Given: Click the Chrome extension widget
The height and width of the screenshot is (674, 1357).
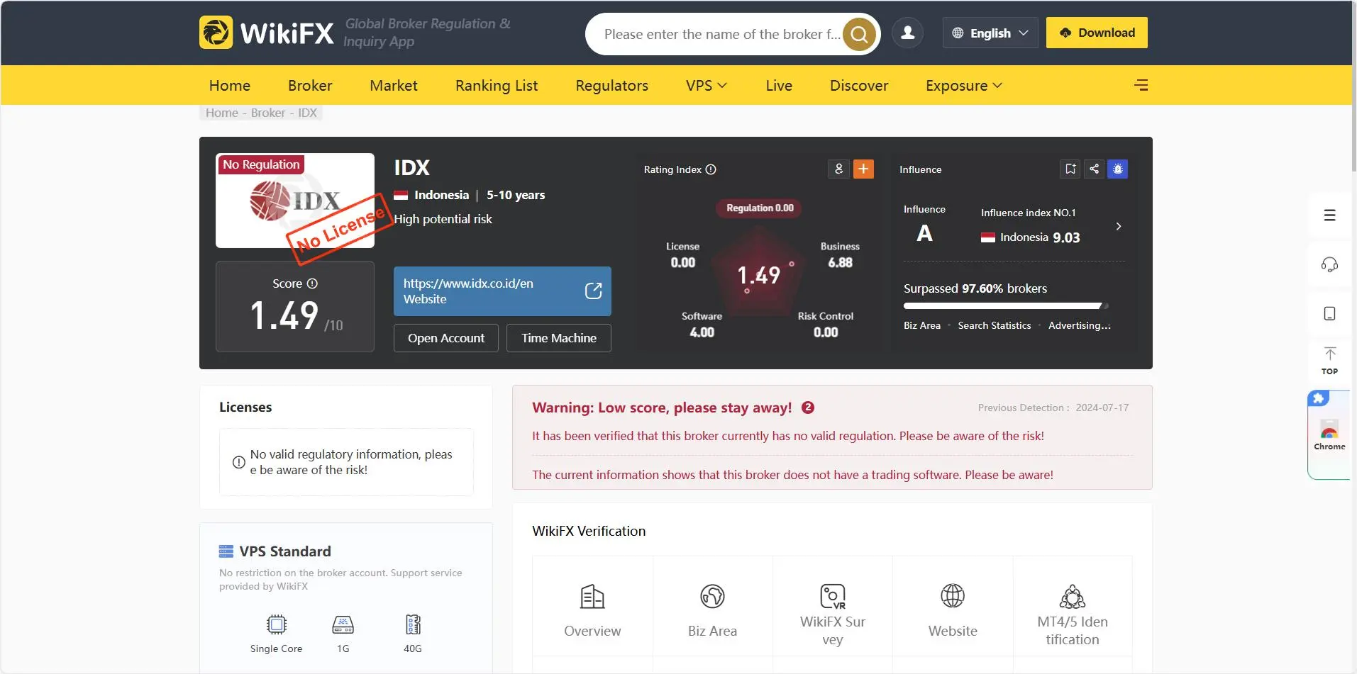Looking at the screenshot, I should pos(1329,434).
